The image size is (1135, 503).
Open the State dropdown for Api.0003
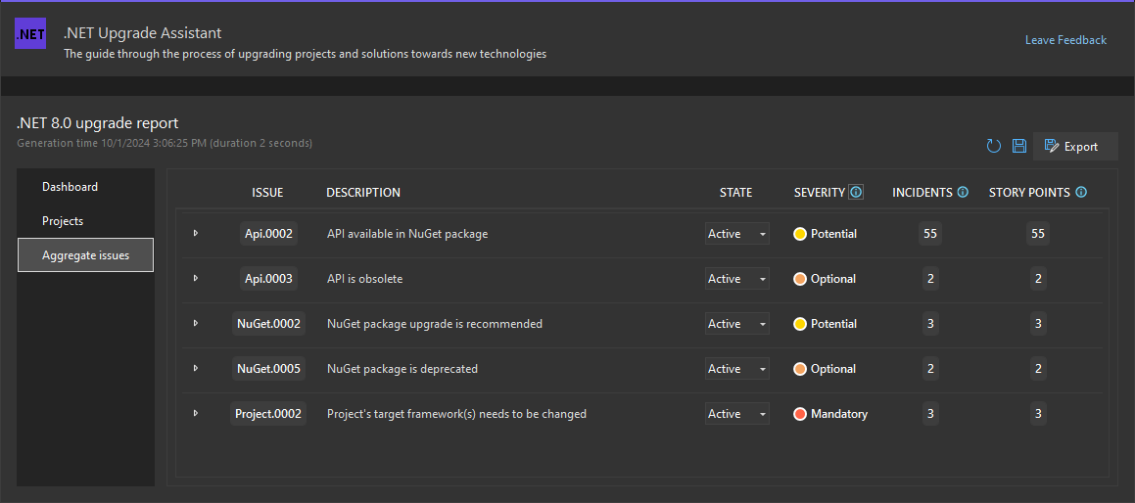coord(736,279)
